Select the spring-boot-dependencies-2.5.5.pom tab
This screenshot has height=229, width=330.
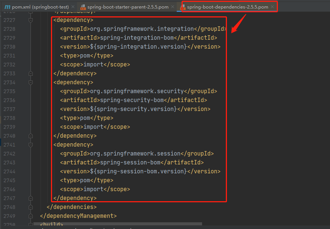point(228,7)
